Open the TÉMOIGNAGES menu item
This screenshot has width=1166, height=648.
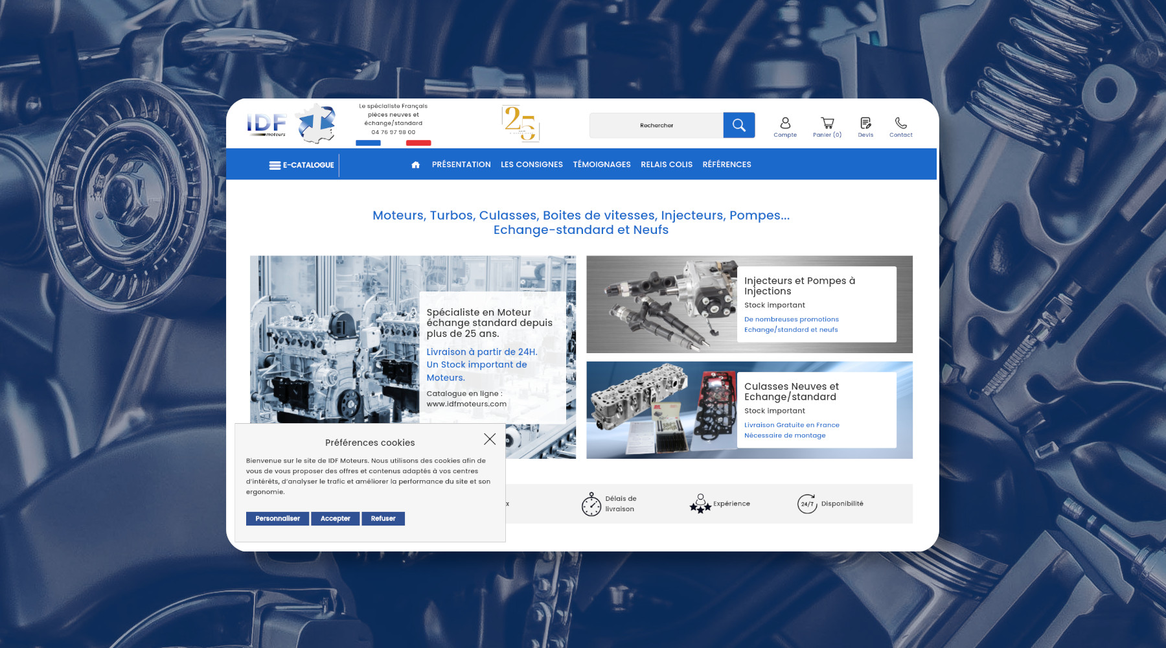tap(602, 165)
